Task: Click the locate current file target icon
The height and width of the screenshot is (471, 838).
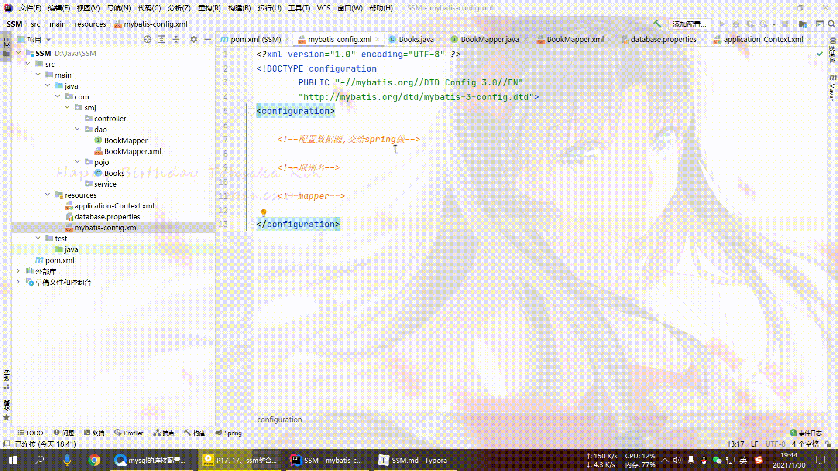Action: 148,39
